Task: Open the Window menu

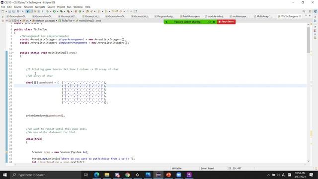Action: pos(78,7)
